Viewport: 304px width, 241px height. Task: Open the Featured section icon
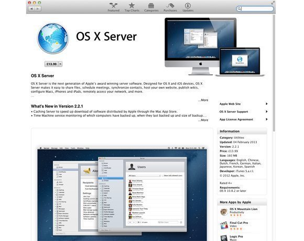113,6
